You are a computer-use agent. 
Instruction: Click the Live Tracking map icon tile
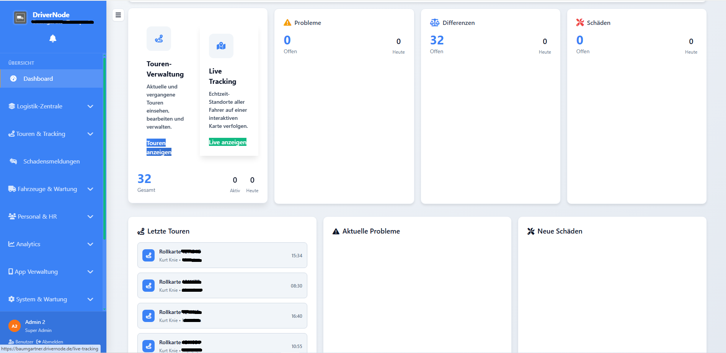(221, 46)
